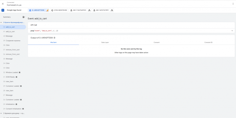Click Google Ads icon beside AW-16937327891
This screenshot has height=118, width=236.
(x=112, y=10)
